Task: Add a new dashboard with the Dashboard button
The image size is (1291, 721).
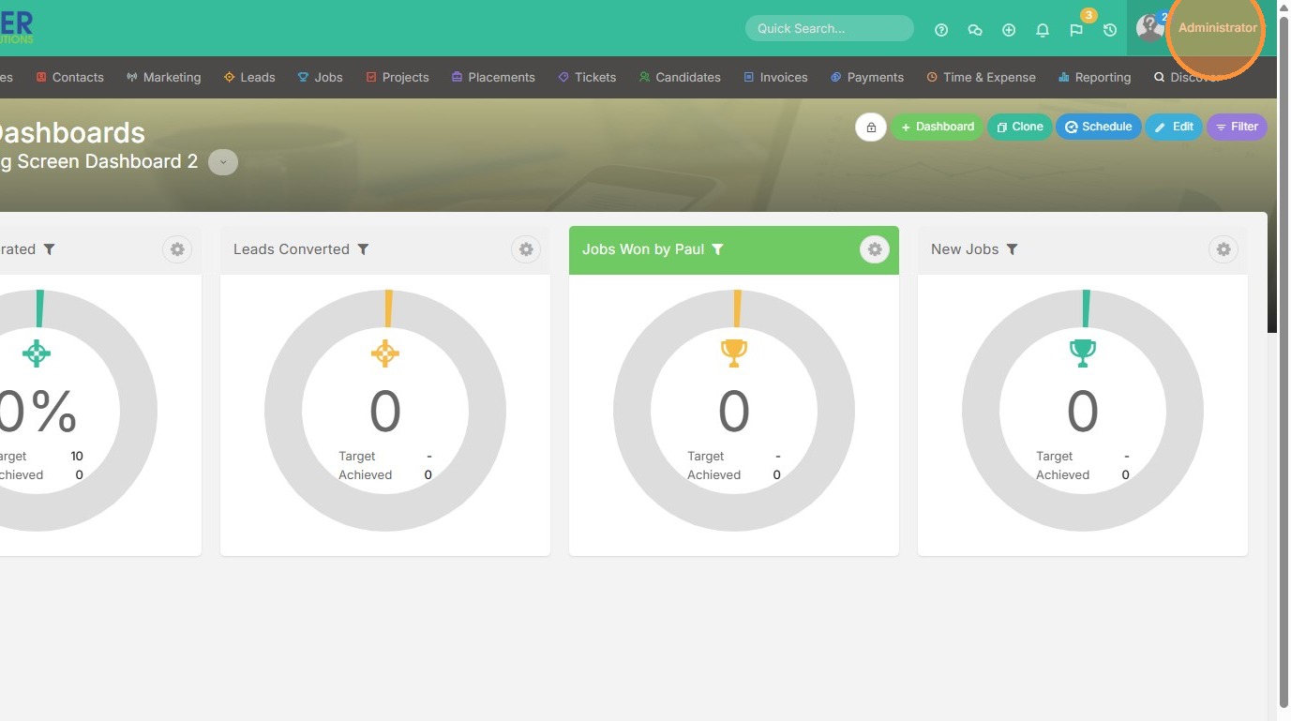Action: pos(937,128)
